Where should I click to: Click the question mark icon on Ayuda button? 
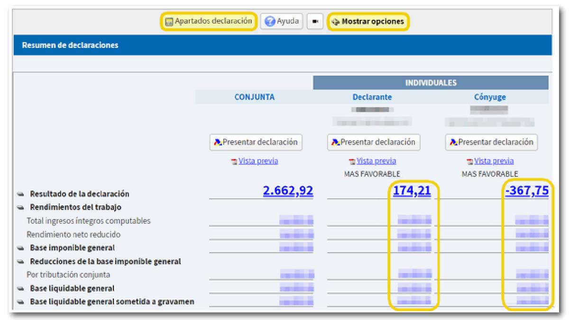(x=270, y=21)
